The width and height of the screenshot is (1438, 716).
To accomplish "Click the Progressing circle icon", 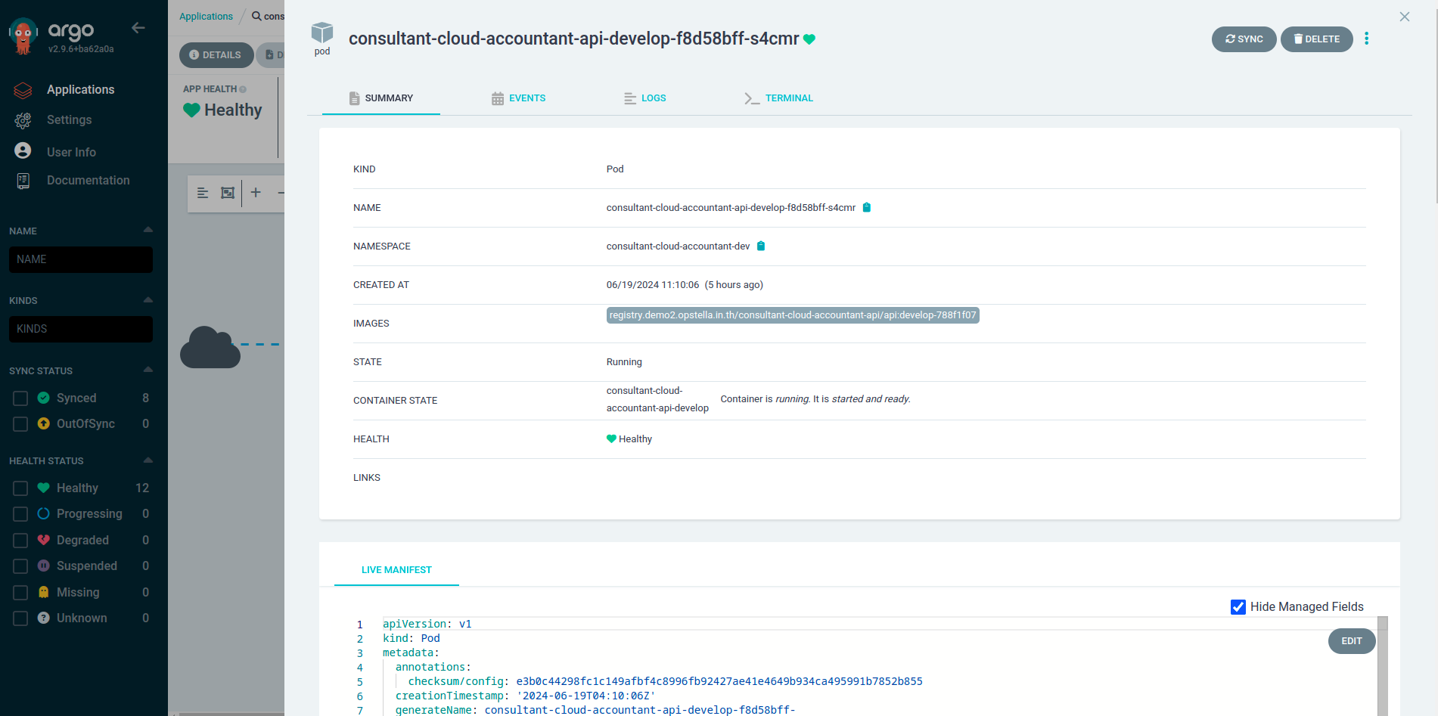I will 44,513.
